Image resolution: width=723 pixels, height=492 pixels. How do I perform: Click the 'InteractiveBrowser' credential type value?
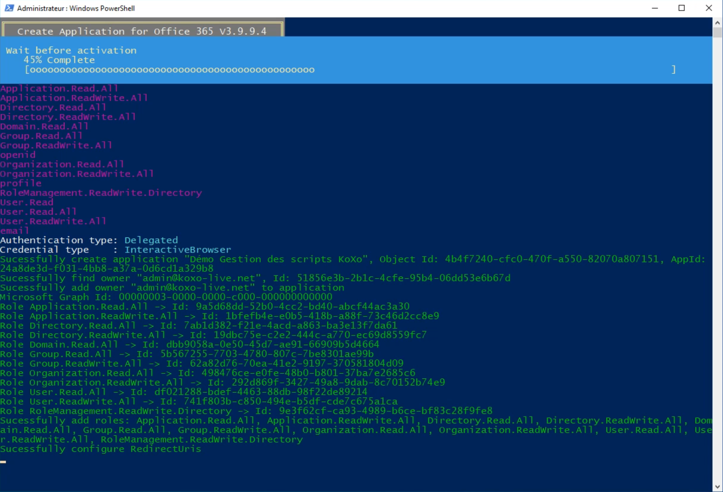tap(178, 250)
